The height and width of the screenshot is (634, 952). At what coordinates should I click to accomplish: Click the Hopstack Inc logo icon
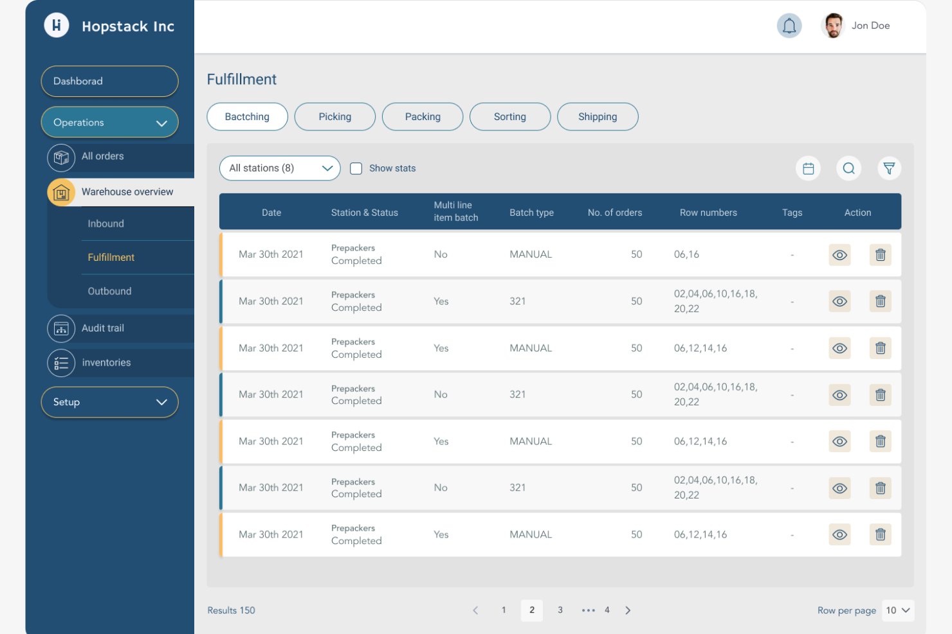[56, 25]
